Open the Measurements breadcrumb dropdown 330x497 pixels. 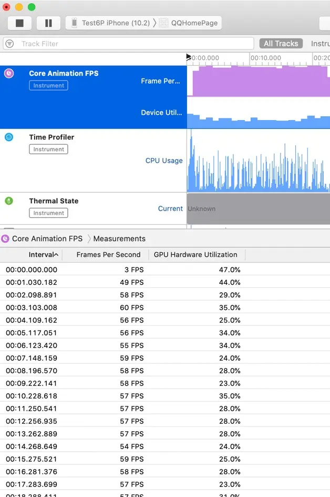point(119,238)
